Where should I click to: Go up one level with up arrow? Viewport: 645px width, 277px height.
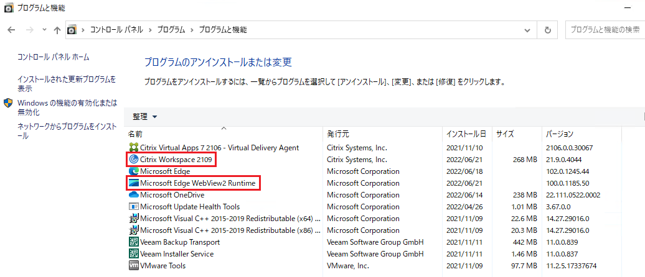pos(57,30)
